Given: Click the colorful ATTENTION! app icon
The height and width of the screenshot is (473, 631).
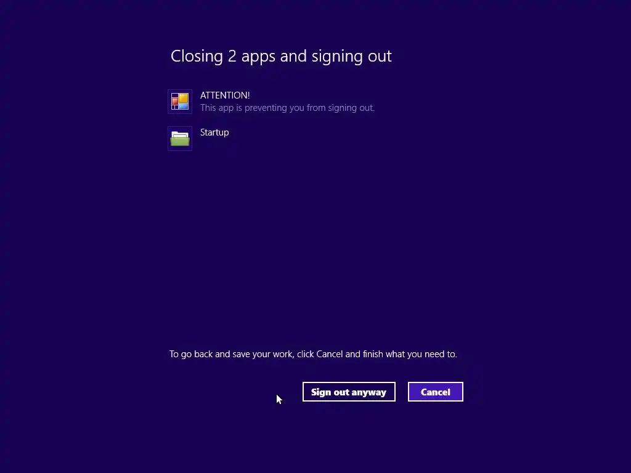Looking at the screenshot, I should [180, 102].
